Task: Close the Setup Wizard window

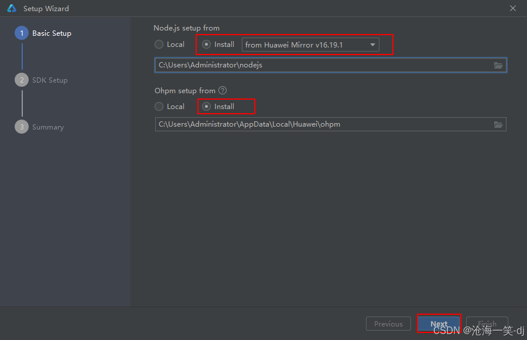Action: (x=513, y=8)
